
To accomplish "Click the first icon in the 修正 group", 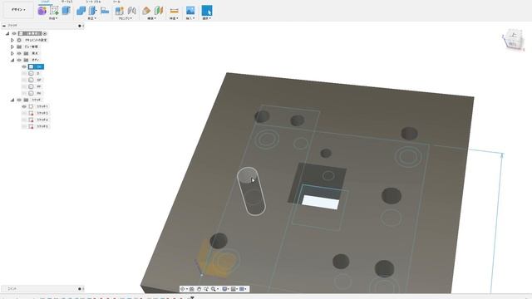I will click(81, 11).
